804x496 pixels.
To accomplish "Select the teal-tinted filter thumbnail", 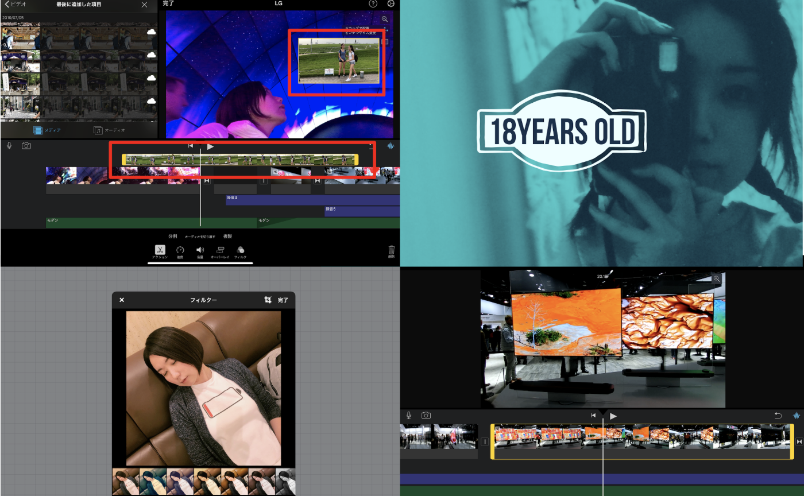I will tap(153, 482).
